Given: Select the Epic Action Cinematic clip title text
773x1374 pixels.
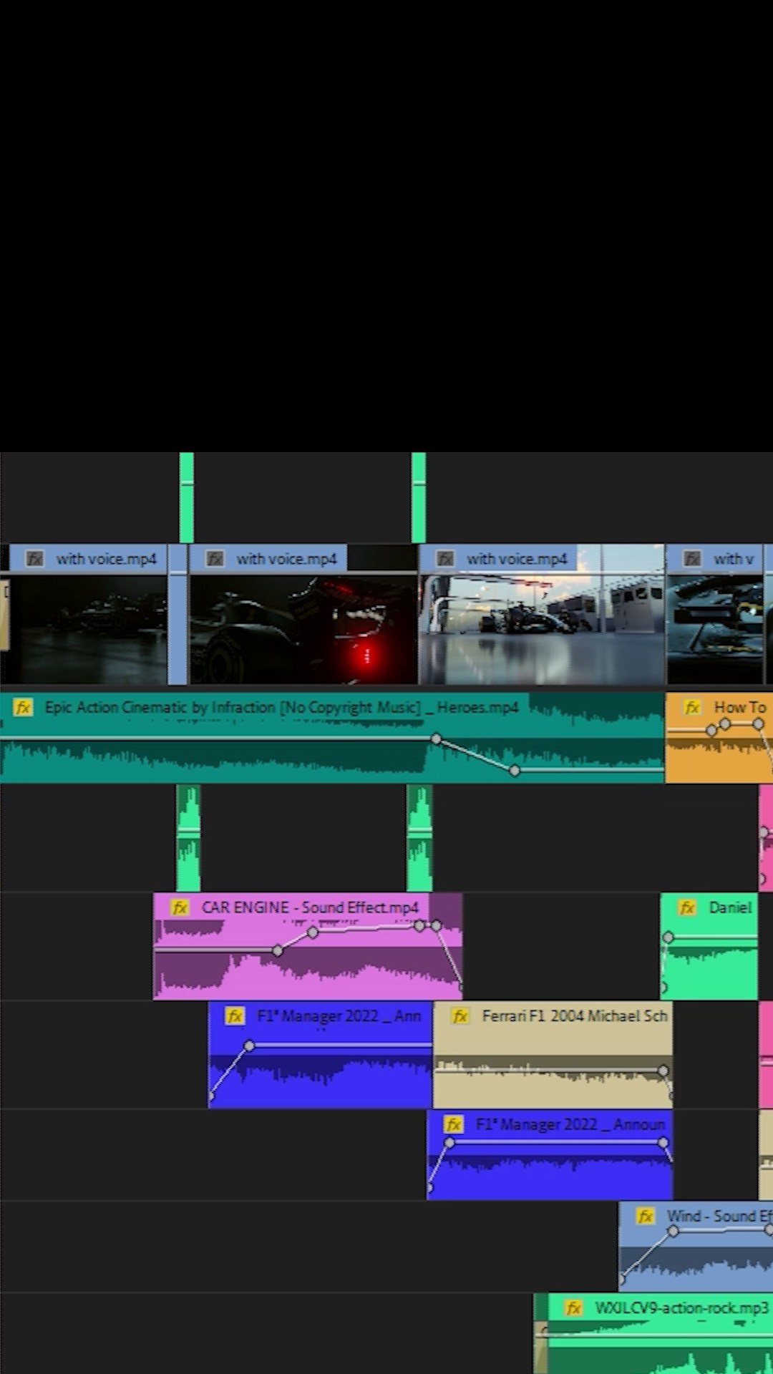Looking at the screenshot, I should click(281, 708).
